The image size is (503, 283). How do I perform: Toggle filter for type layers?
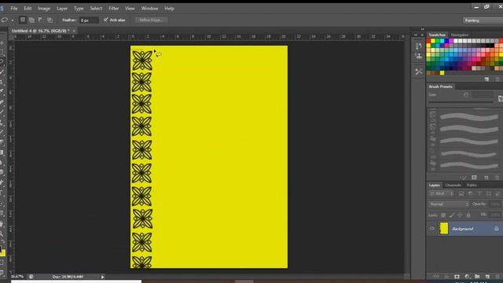click(x=479, y=193)
